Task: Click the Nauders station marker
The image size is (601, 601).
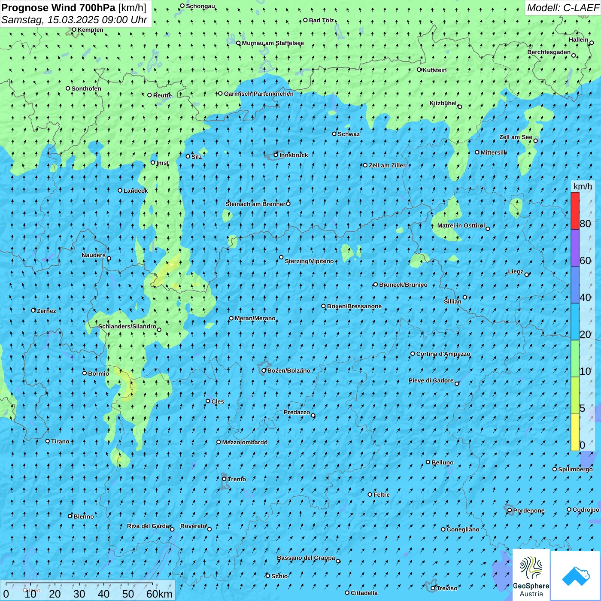Action: [x=109, y=258]
